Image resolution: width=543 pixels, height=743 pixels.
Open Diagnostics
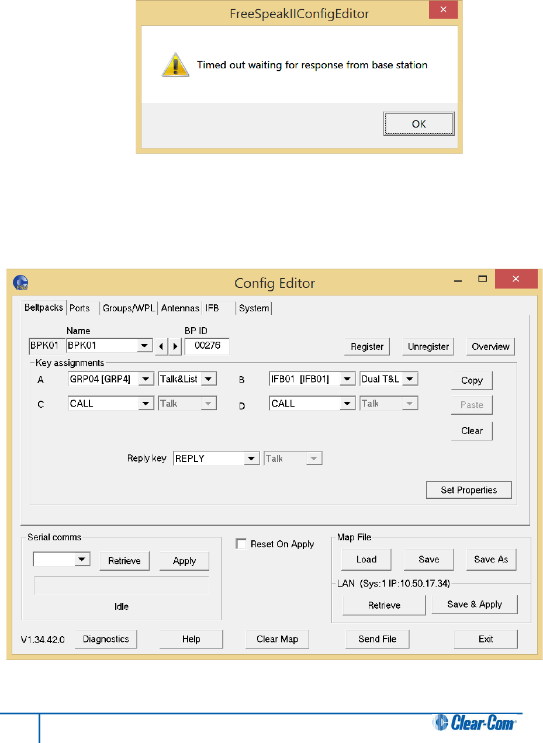point(106,639)
